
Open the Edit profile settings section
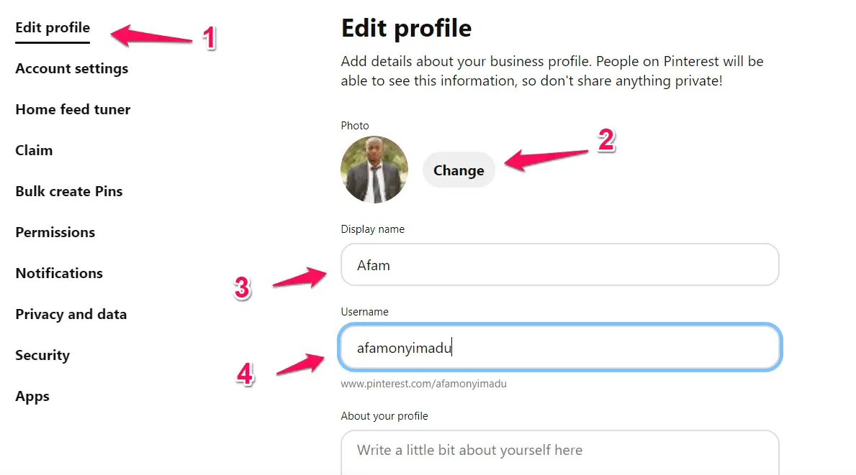53,28
